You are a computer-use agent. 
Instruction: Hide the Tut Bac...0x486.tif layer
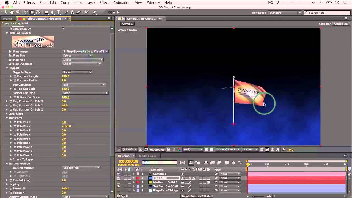point(118,186)
